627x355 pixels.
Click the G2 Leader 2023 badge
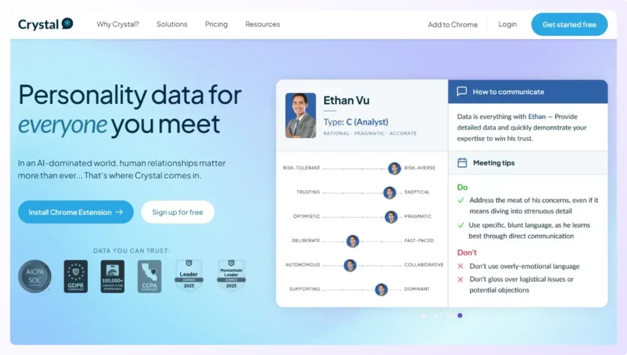(189, 275)
